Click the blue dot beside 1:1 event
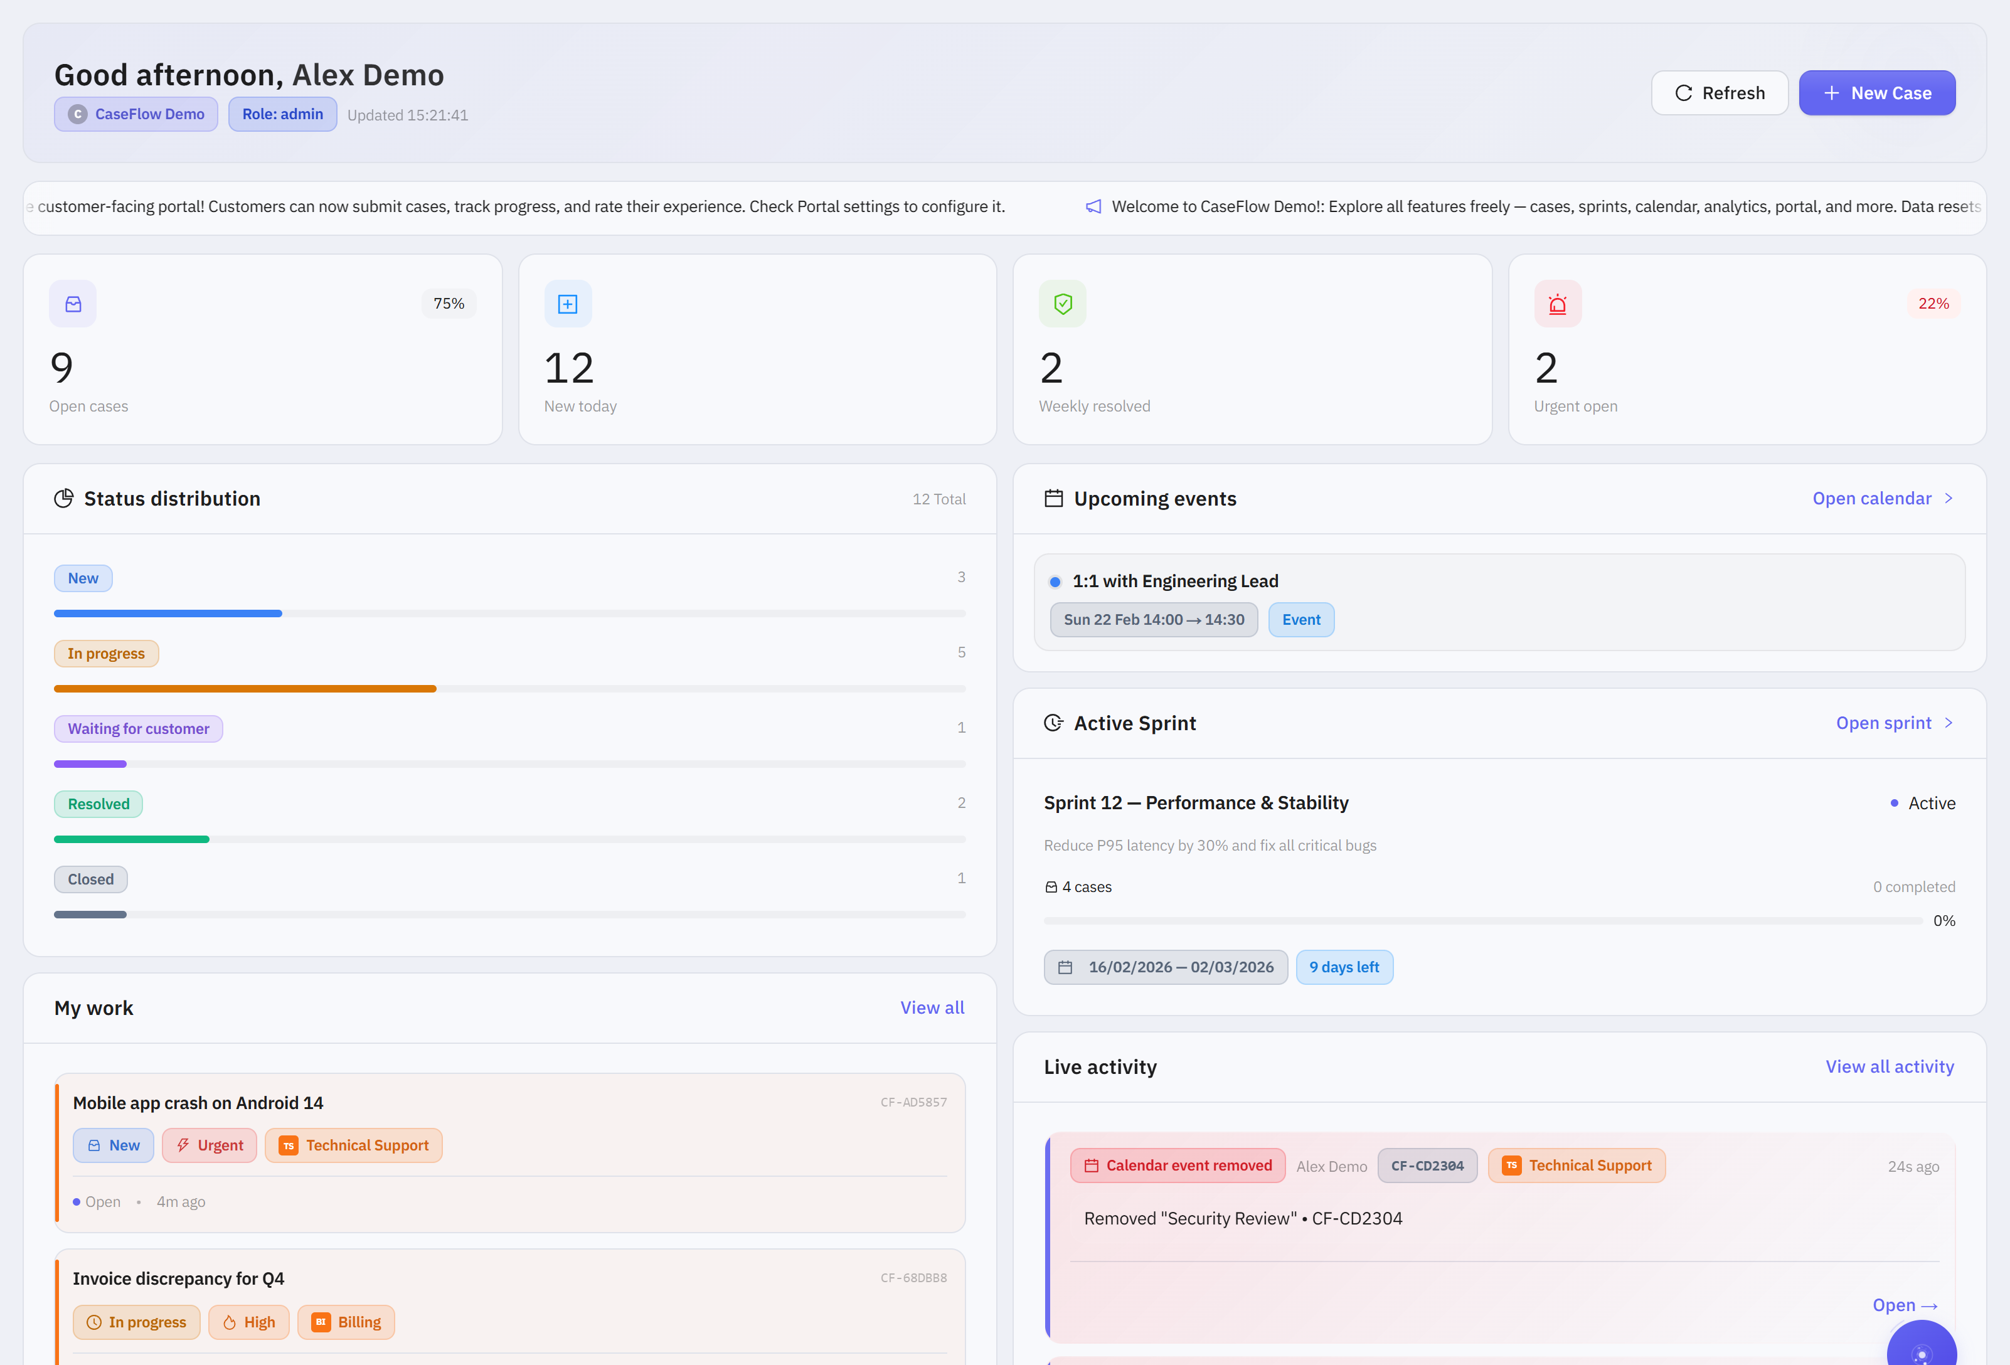The width and height of the screenshot is (2010, 1365). 1055,582
